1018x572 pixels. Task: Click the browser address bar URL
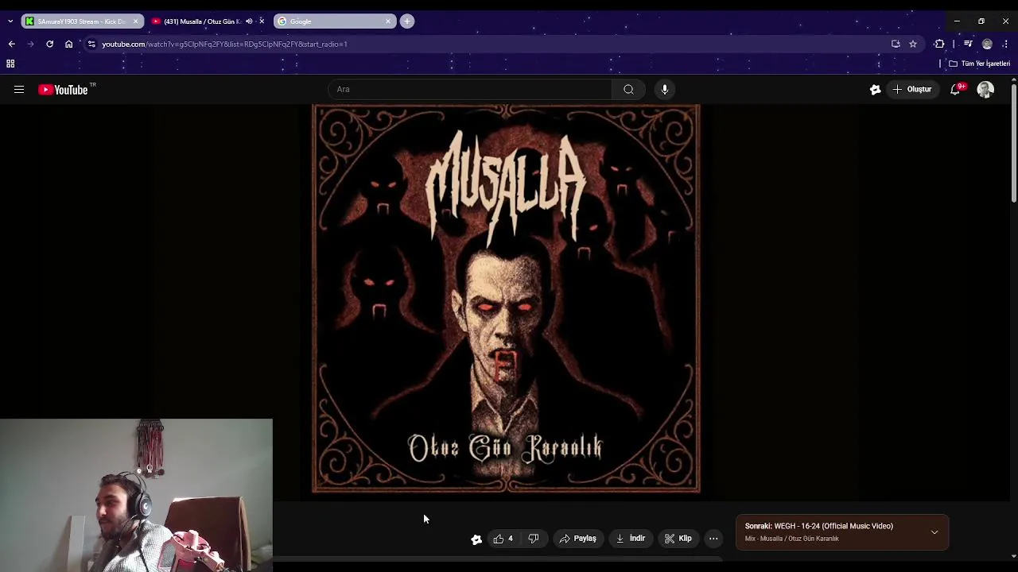(x=224, y=44)
